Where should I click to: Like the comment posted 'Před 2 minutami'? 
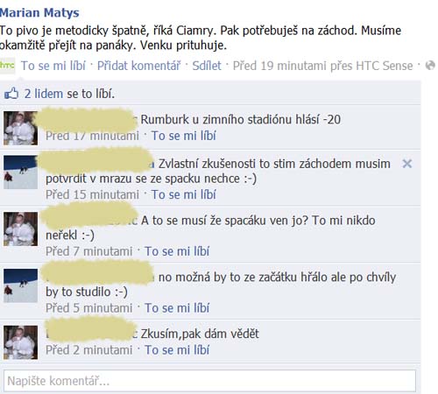(x=177, y=350)
